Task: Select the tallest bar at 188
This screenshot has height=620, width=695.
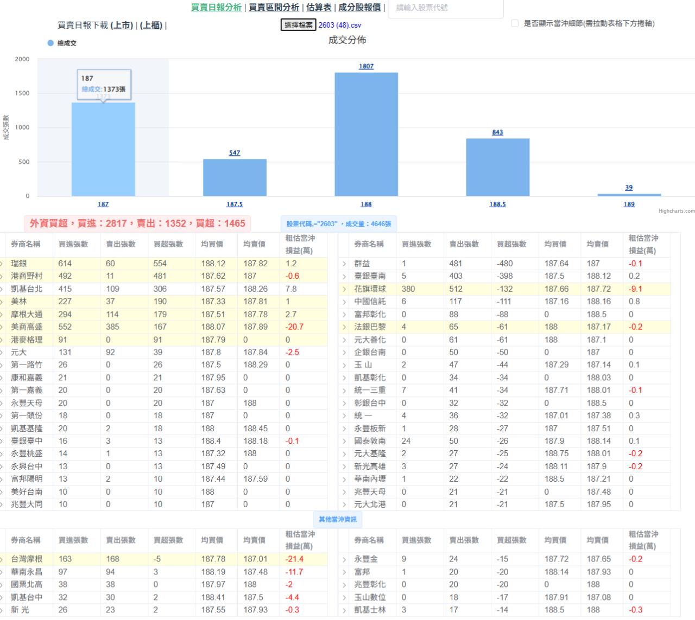Action: pyautogui.click(x=366, y=134)
